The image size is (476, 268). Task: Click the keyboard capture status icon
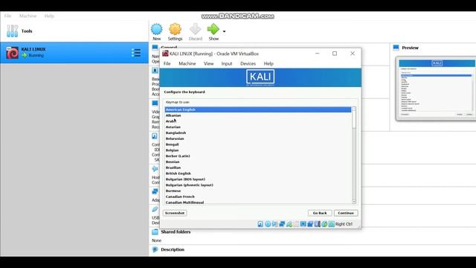[331, 224]
